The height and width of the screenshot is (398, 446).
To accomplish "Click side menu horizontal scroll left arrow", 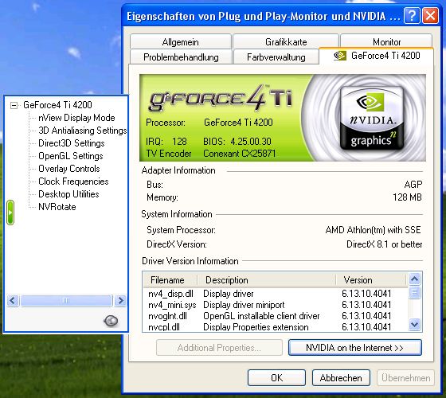I will pos(13,301).
